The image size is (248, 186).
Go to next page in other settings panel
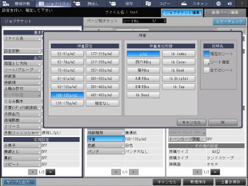[x=215, y=172]
